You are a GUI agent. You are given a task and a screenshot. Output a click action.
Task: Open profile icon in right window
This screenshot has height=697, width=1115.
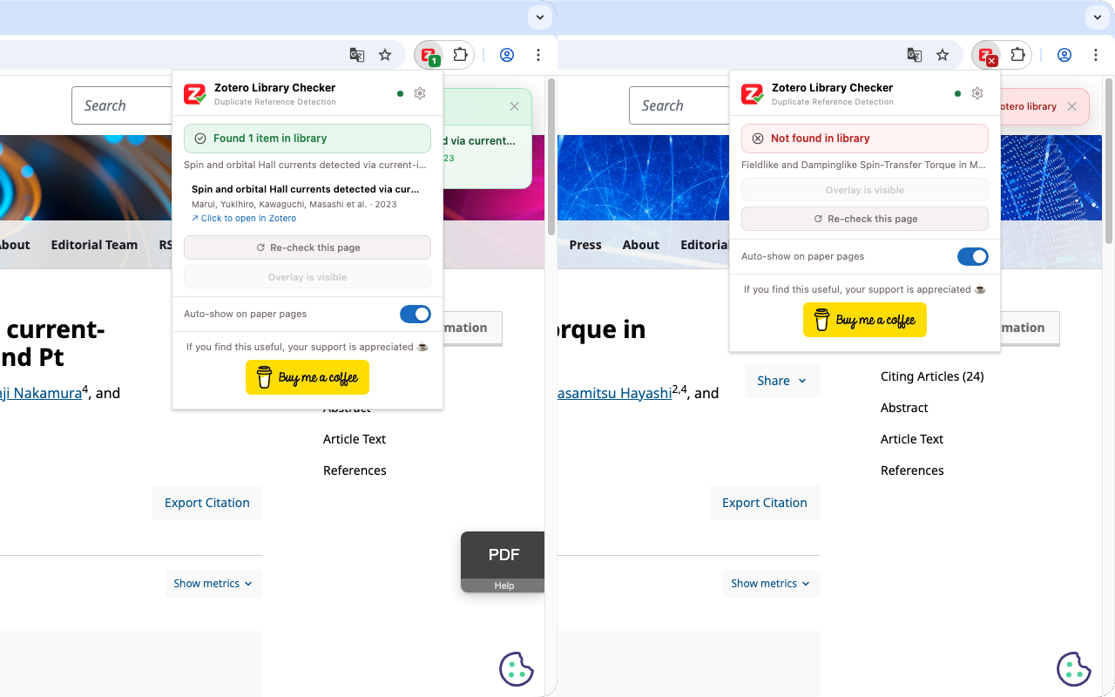tap(1064, 55)
